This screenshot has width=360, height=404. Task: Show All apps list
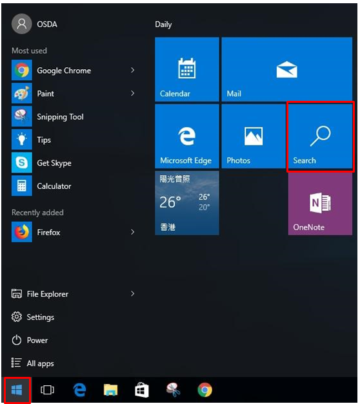point(75,363)
